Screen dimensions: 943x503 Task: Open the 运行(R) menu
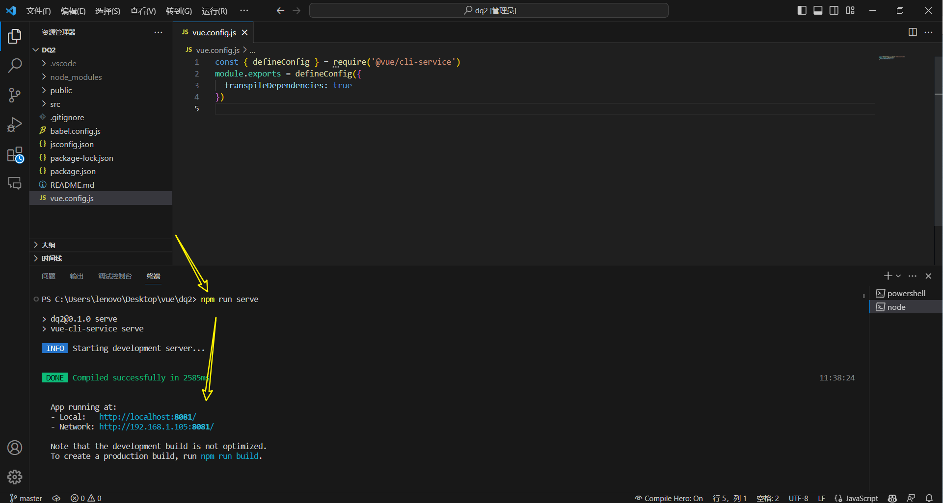click(215, 11)
